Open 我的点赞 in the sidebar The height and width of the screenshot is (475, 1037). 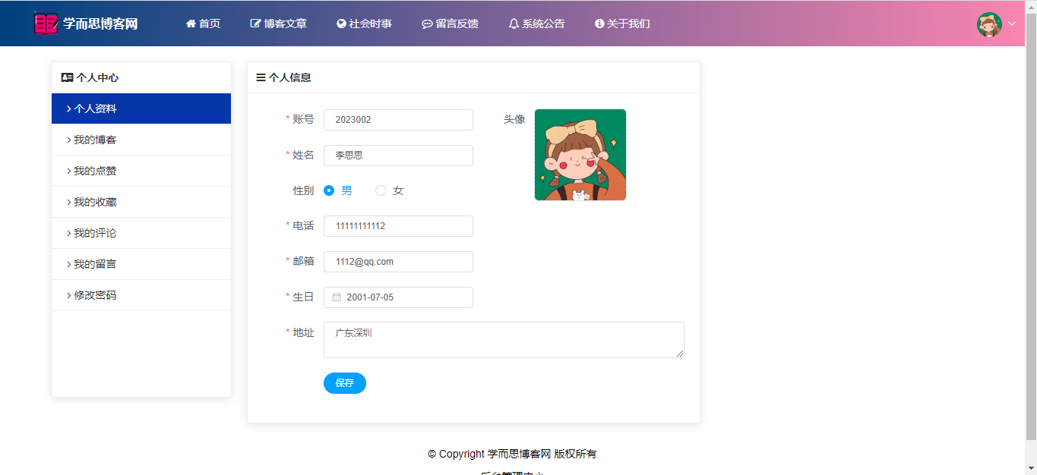pos(141,171)
